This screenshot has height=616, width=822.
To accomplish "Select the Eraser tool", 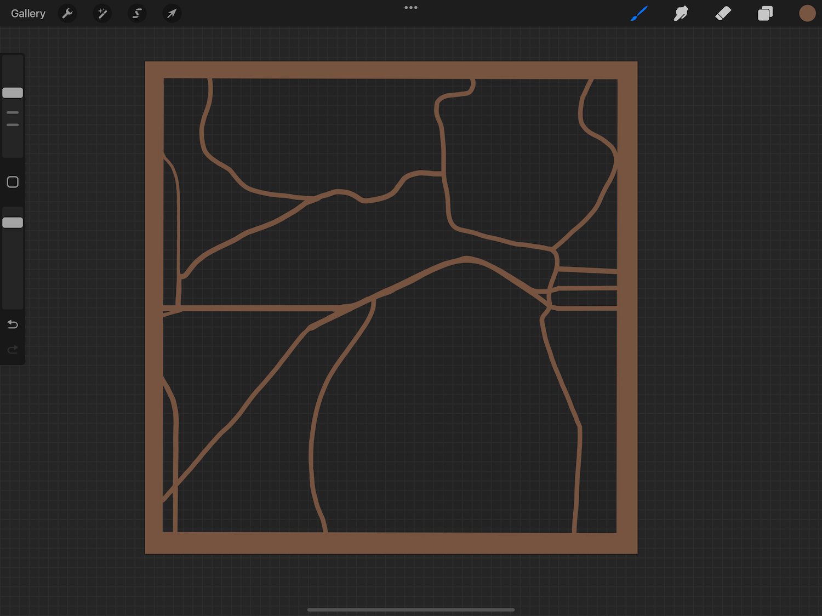I will pos(723,13).
